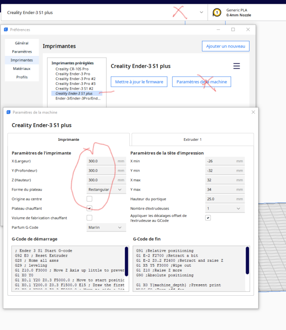Open Forme du plateau Rectangular dropdown
Screen dimensions: 286x330
click(x=106, y=189)
